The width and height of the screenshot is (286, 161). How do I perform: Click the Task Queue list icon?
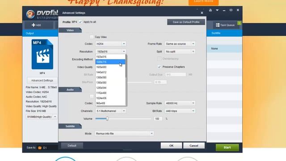click(x=218, y=25)
